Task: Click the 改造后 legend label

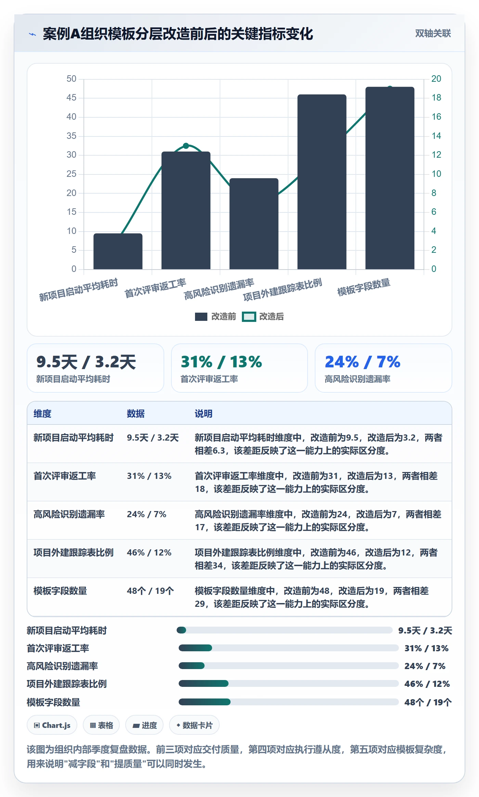Action: pyautogui.click(x=271, y=317)
